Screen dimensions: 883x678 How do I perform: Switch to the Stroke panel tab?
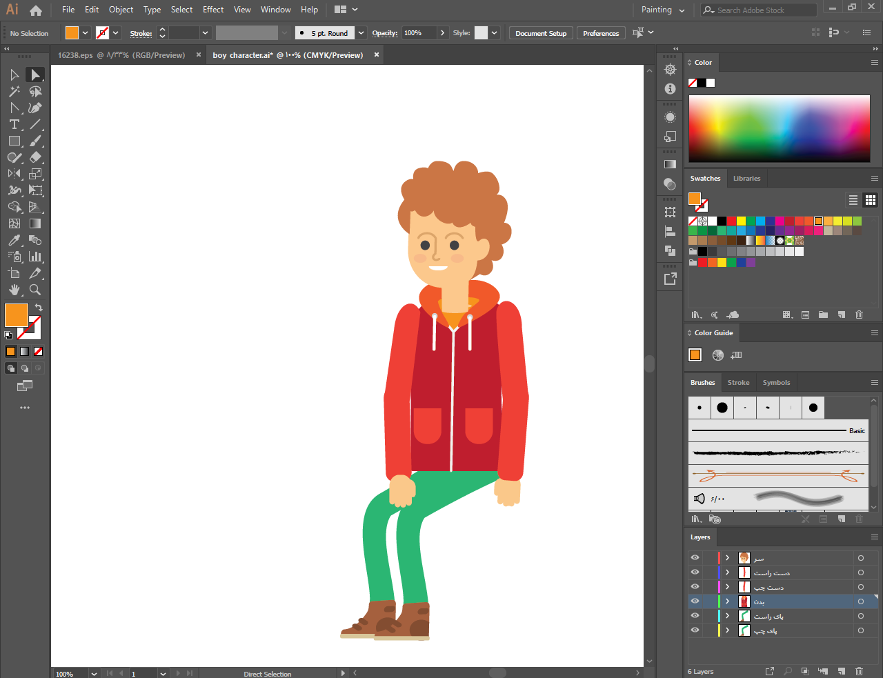pos(738,383)
